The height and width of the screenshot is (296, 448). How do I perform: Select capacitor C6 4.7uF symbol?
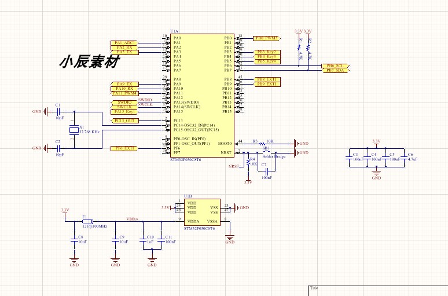point(404,158)
